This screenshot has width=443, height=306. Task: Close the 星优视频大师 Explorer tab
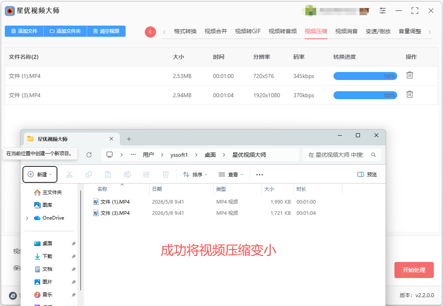click(111, 139)
